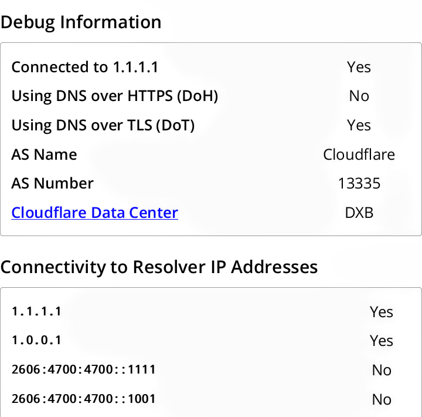Image resolution: width=422 pixels, height=417 pixels.
Task: Click the Yes status beside 1.0.0.1
Action: [x=381, y=341]
